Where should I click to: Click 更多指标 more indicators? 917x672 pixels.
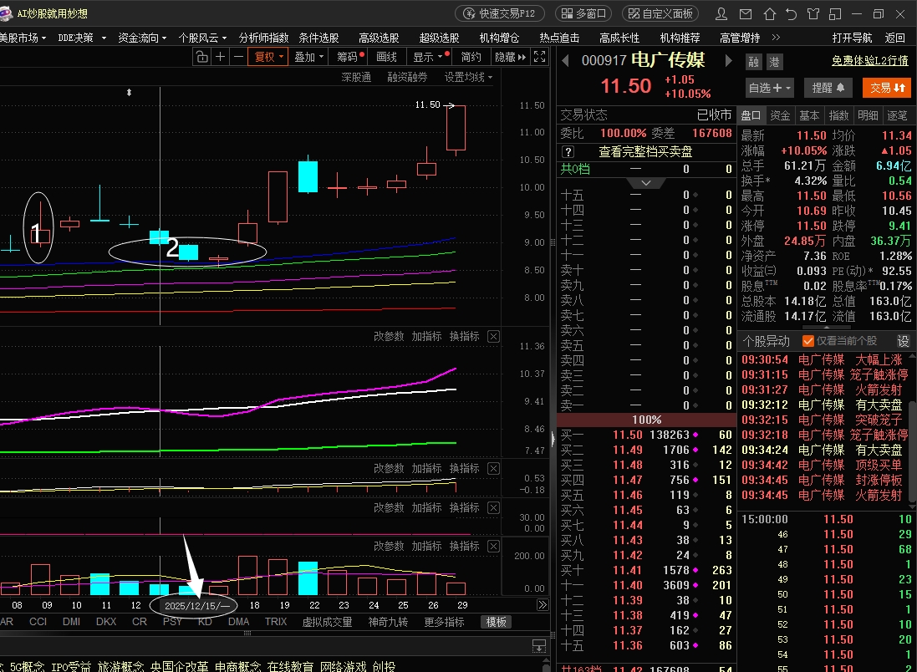pos(444,622)
